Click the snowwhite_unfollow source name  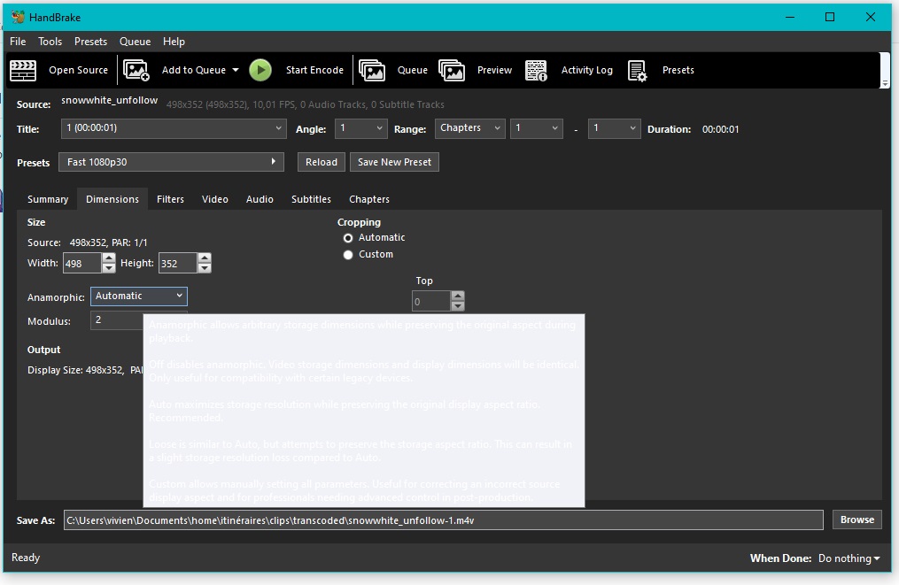(x=110, y=100)
